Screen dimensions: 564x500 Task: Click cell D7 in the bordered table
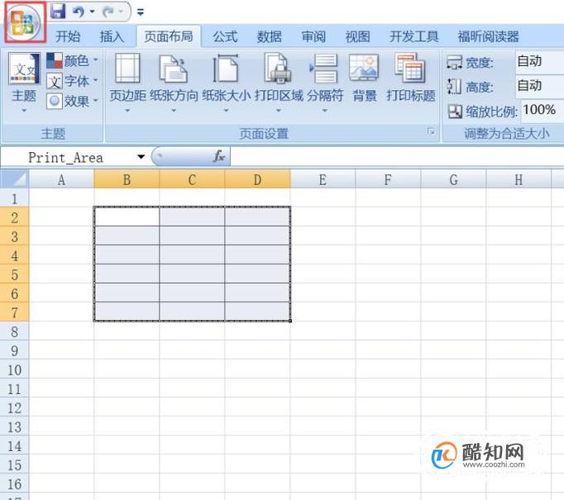[257, 312]
